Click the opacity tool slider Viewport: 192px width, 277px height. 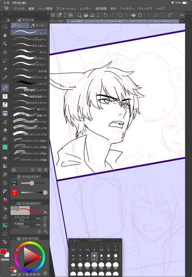coord(34,192)
